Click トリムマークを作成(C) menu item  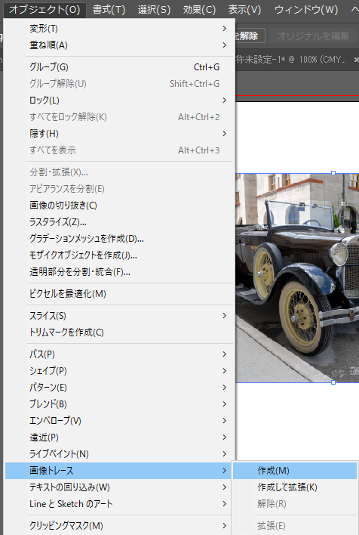click(x=120, y=332)
